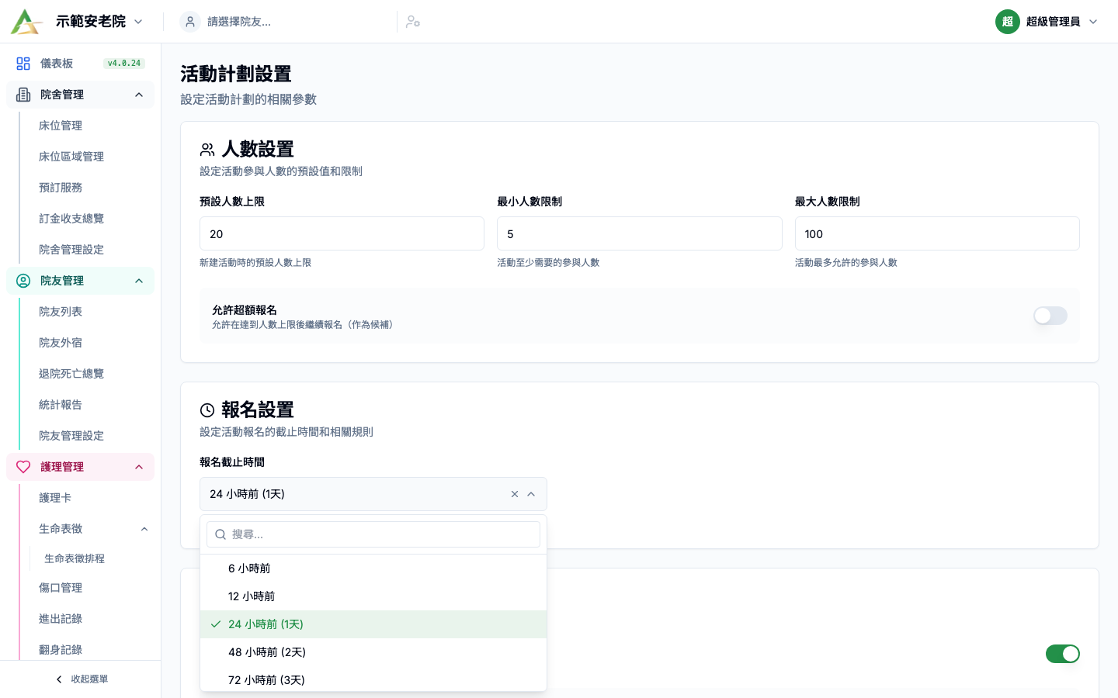Viewport: 1118px width, 698px height.
Task: Collapse the 護理管理 section chevron
Action: 139,467
